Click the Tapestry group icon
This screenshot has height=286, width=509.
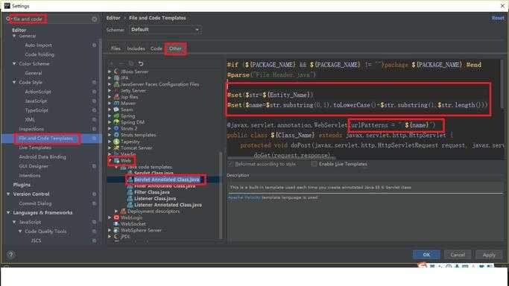[116, 142]
